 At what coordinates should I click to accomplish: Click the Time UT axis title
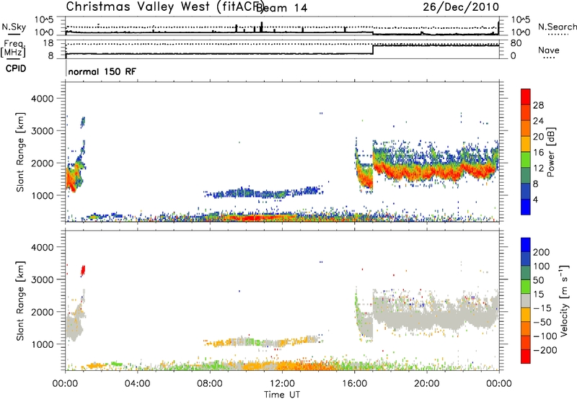point(282,395)
